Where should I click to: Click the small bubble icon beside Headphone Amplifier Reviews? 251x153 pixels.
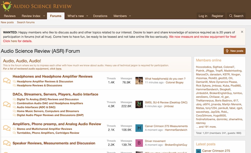tap(14, 82)
